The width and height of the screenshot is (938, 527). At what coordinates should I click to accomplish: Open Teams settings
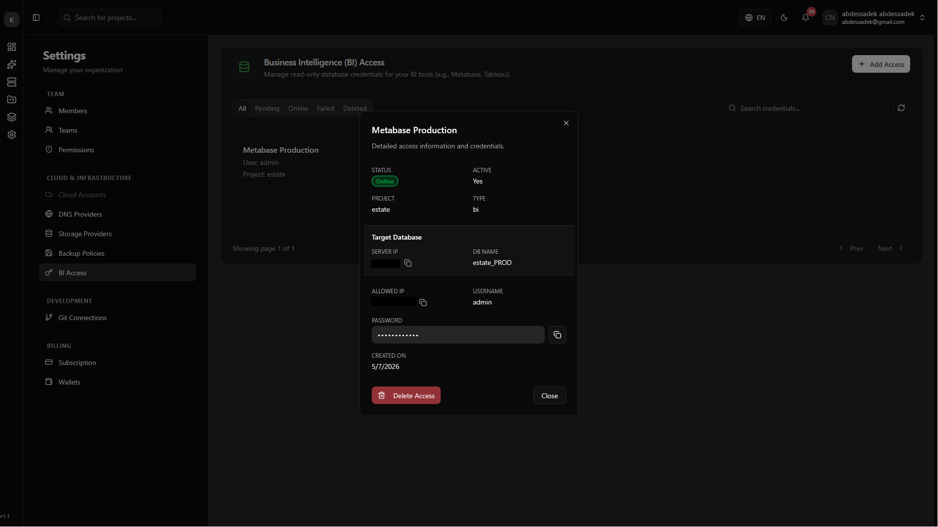[118, 130]
